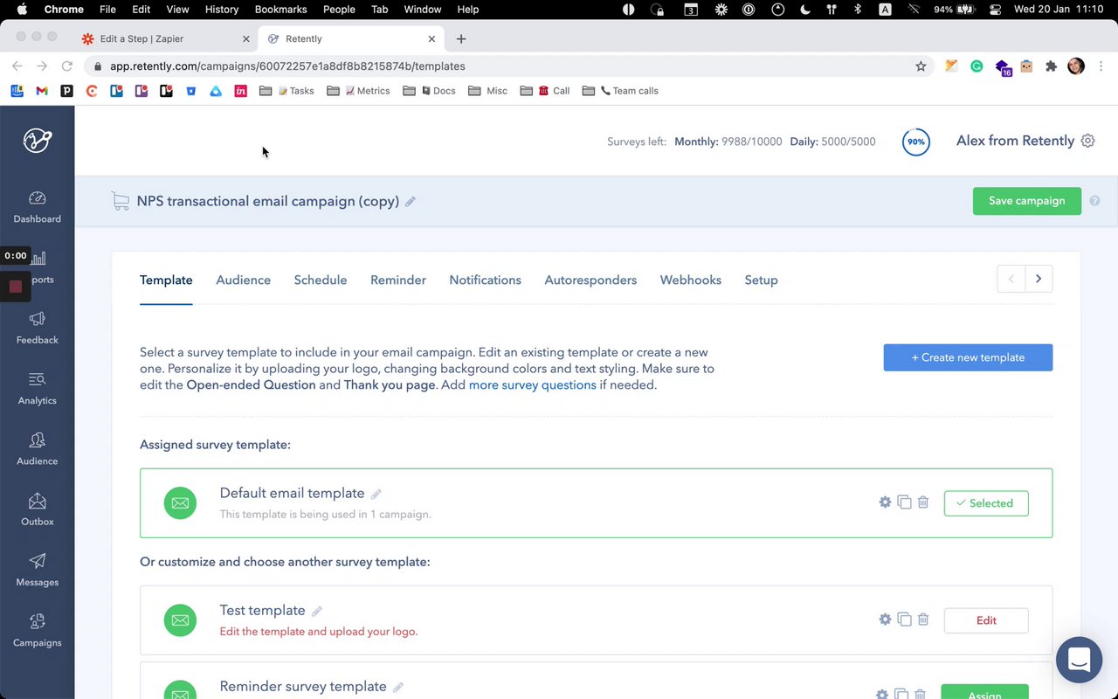Open settings gear for Test template
This screenshot has height=699, width=1118.
(885, 619)
